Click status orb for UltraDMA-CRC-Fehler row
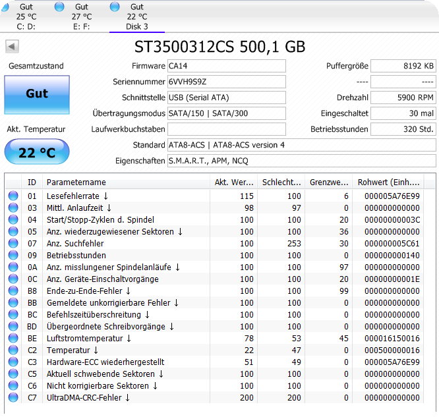Image resolution: width=439 pixels, height=419 pixels. [13, 398]
